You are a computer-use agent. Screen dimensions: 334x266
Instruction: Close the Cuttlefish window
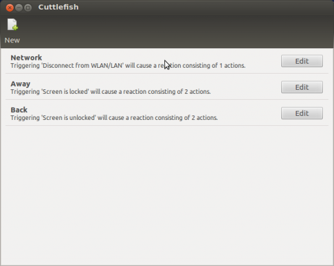10,8
